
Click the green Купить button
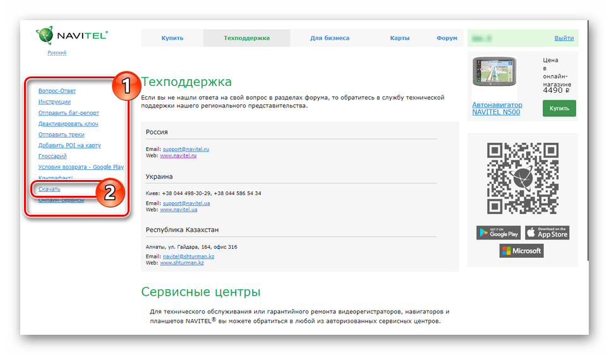pos(559,109)
